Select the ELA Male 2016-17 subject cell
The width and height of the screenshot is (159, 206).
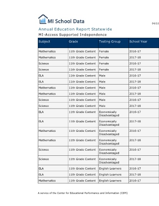53,76
